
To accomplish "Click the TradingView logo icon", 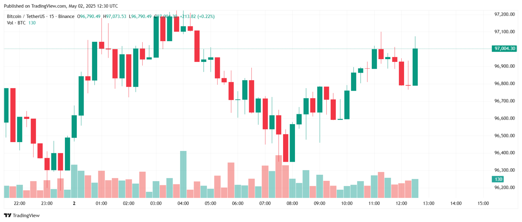I will click(x=7, y=216).
